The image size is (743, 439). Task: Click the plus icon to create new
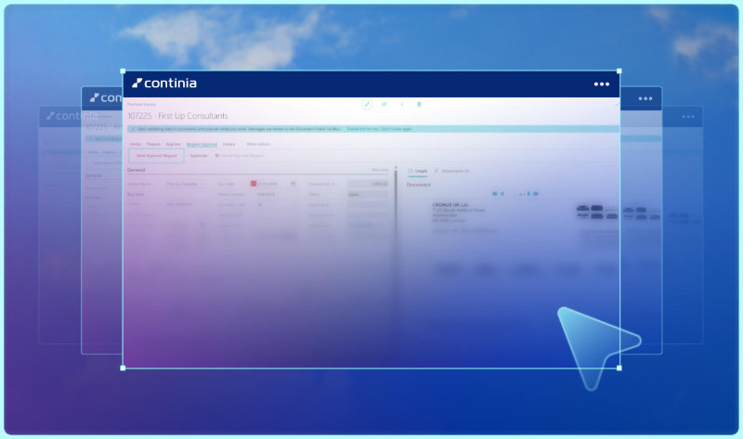401,104
